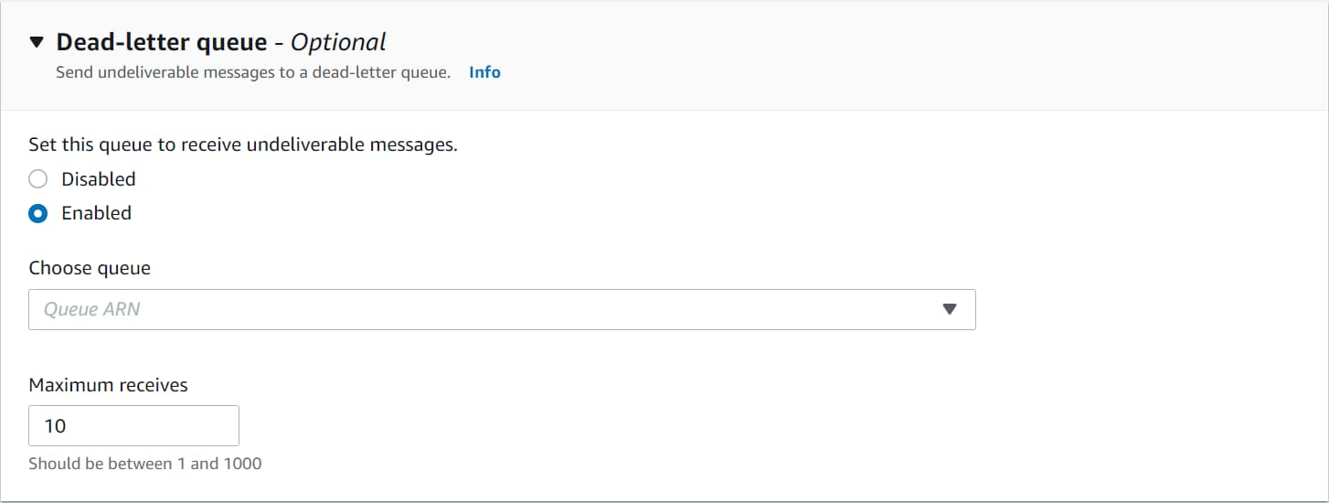Click "Set this queue to receive undeliverable messages" text
This screenshot has height=503, width=1329.
tap(242, 144)
